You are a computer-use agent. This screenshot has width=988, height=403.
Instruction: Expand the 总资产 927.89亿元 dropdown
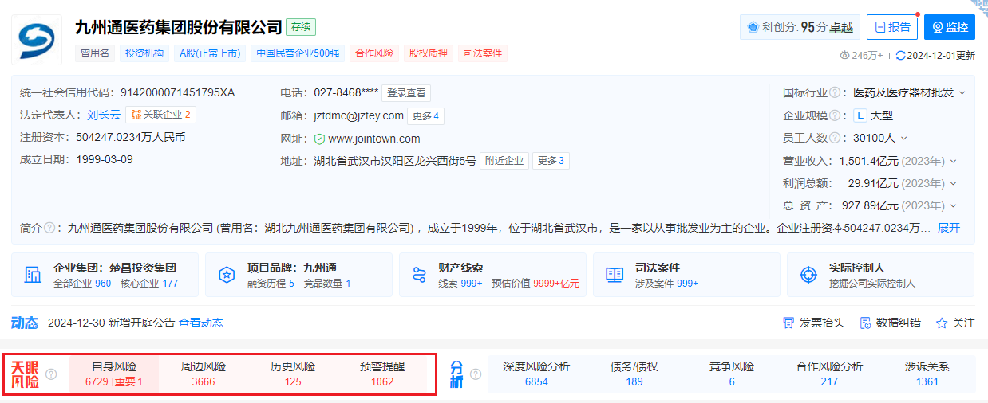pos(954,205)
